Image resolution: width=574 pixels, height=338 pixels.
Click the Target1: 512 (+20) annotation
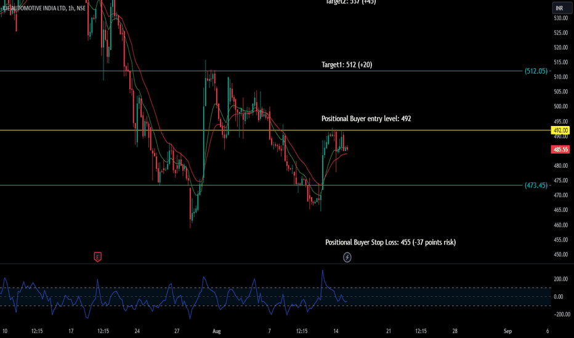(347, 65)
